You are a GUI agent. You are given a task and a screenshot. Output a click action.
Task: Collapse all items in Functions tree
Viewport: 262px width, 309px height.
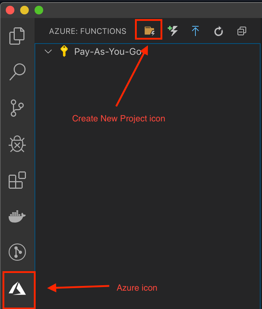click(x=242, y=32)
